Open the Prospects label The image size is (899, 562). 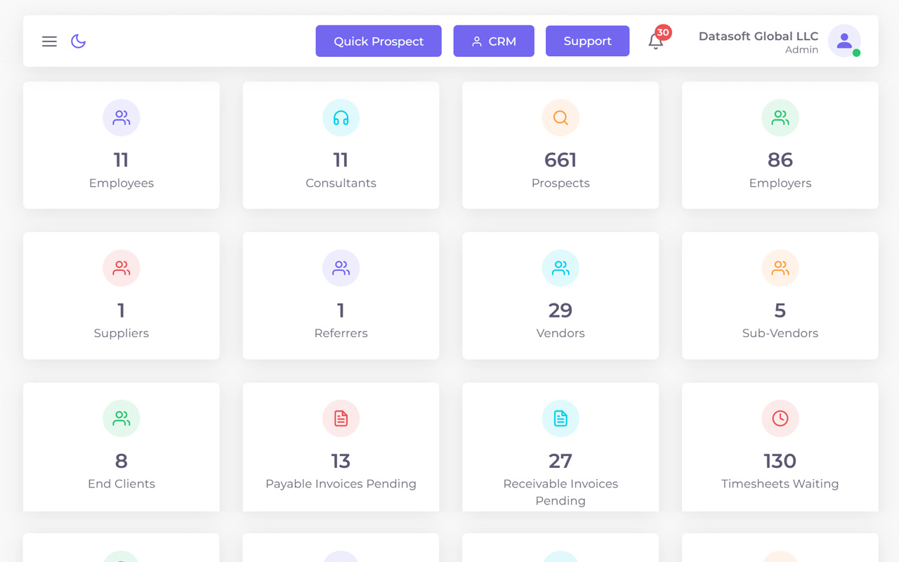pyautogui.click(x=560, y=183)
